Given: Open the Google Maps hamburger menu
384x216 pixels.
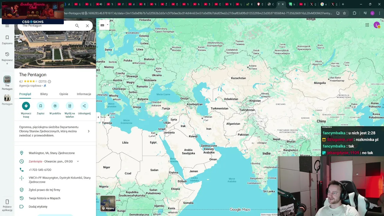Looking at the screenshot, I should tap(7, 26).
